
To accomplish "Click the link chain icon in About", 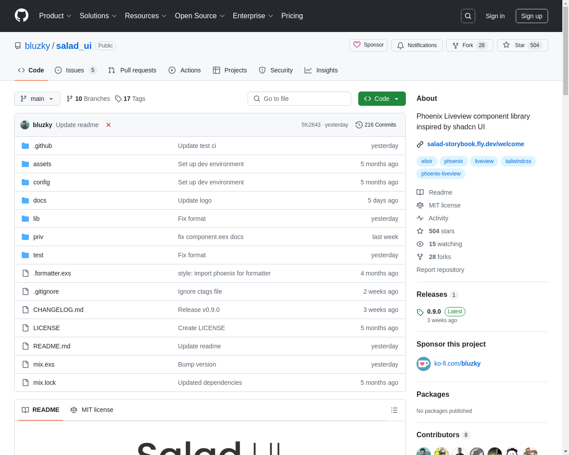I will coord(420,144).
